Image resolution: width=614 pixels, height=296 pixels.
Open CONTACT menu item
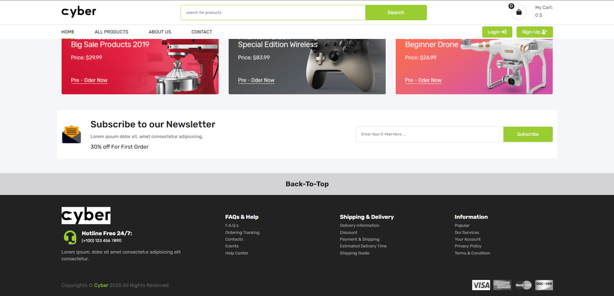tap(201, 32)
